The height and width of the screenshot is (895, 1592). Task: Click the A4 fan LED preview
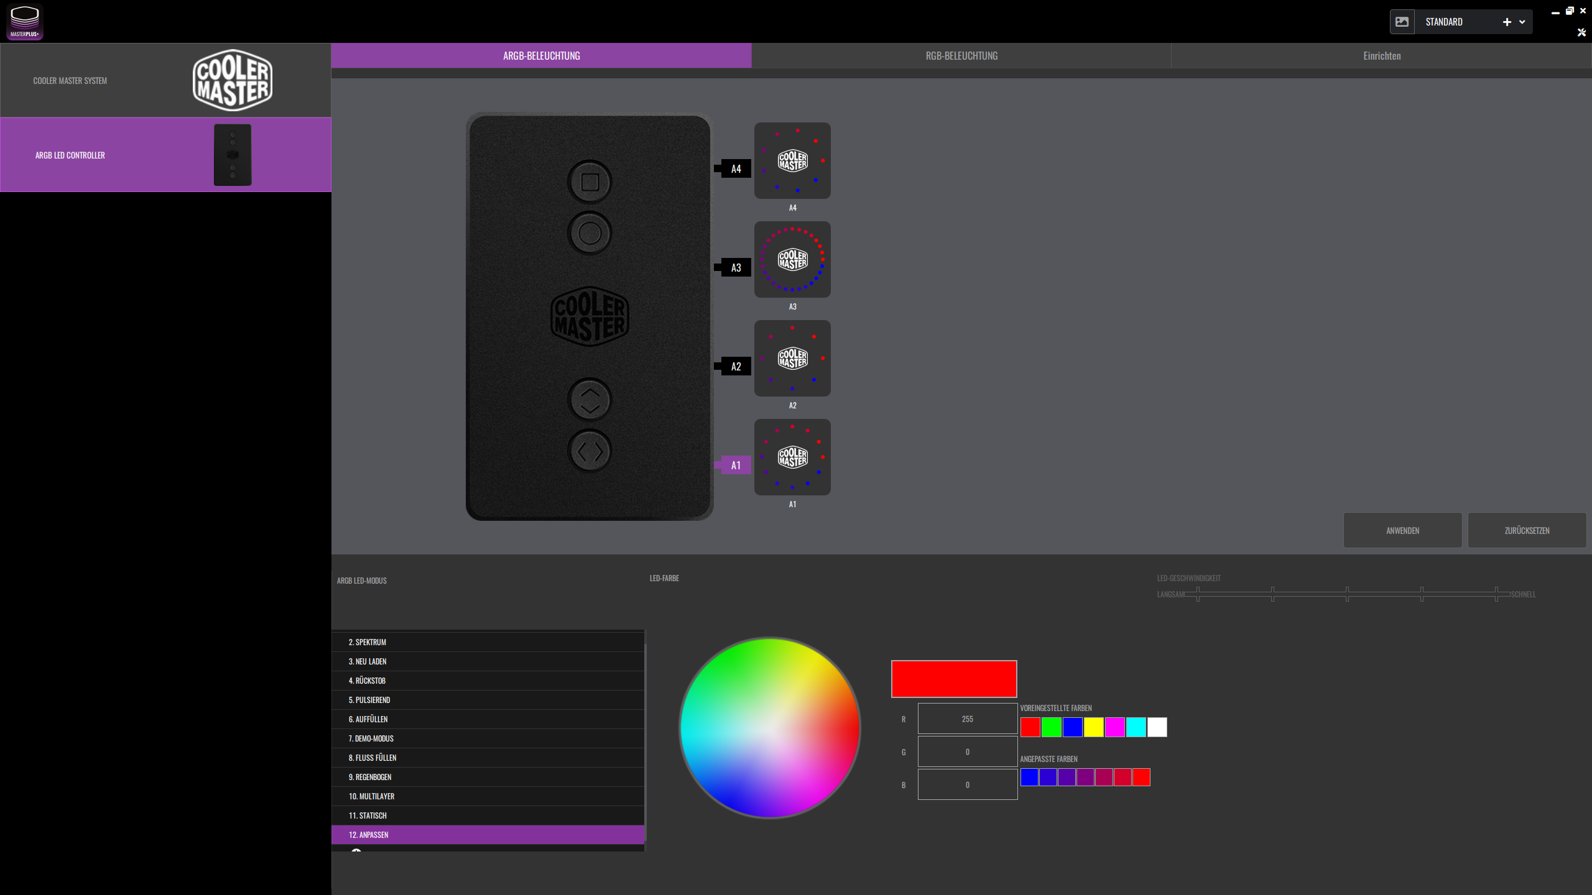(x=792, y=160)
